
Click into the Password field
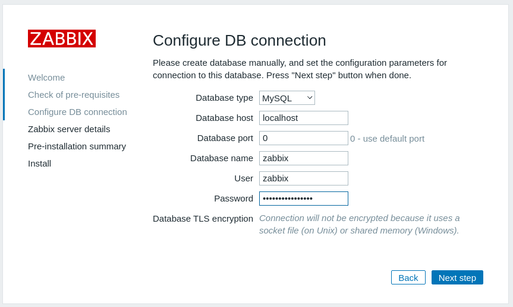click(304, 199)
